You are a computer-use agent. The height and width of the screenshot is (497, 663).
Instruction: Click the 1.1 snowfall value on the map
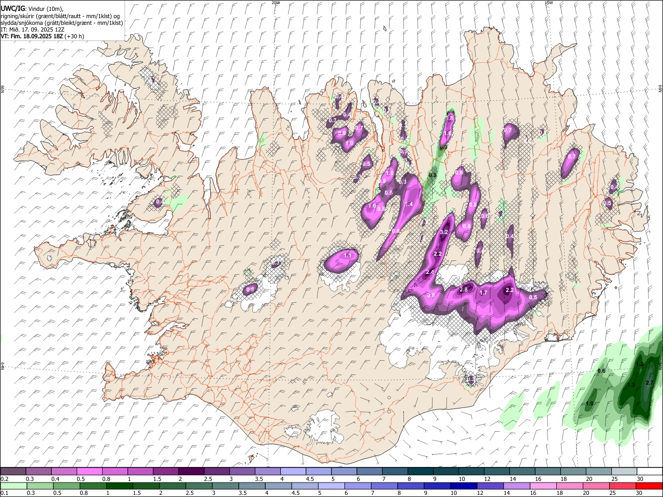click(x=348, y=255)
